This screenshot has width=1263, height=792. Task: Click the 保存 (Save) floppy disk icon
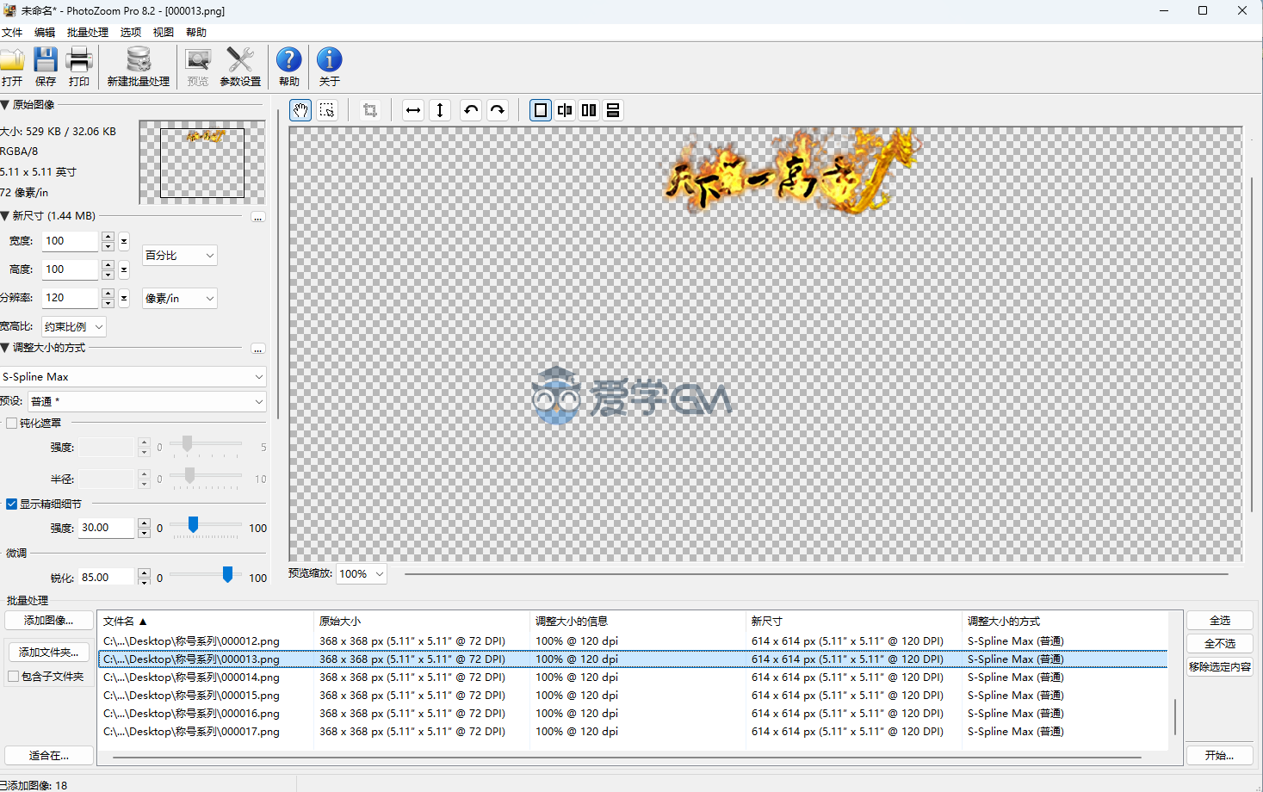tap(46, 60)
